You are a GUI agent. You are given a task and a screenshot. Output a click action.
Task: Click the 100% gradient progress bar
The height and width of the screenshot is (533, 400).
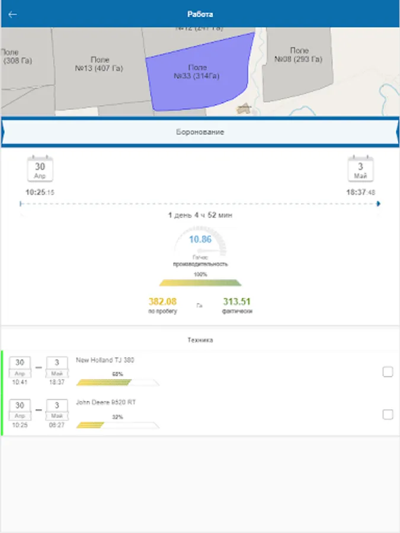click(x=200, y=283)
